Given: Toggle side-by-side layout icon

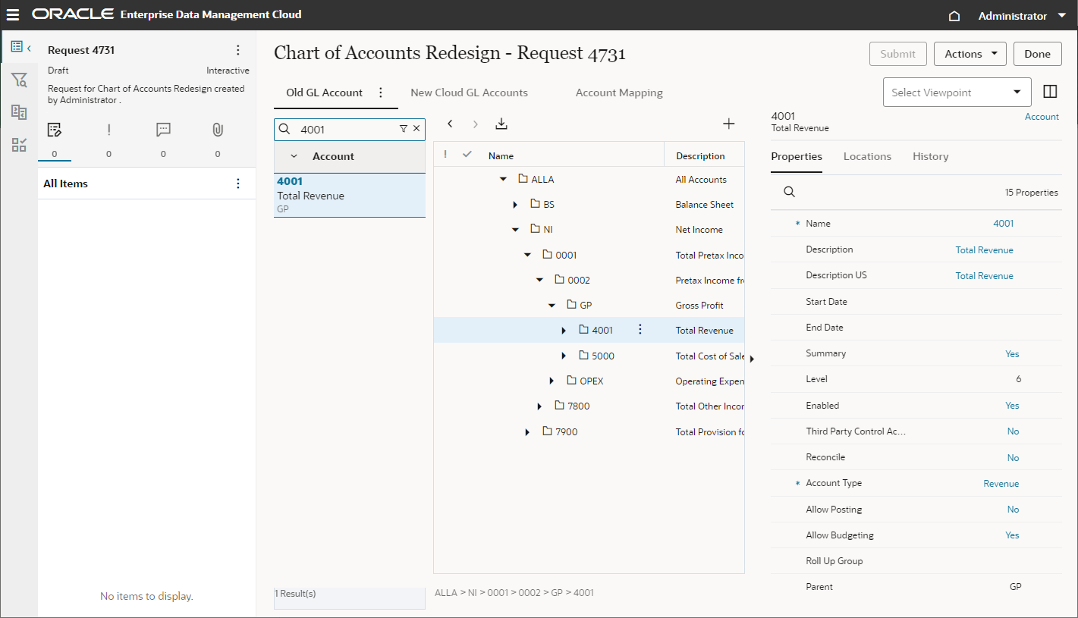Looking at the screenshot, I should tap(1050, 92).
